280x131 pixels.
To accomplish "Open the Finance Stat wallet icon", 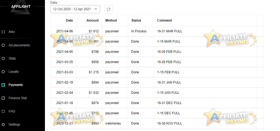I will click(x=3, y=98).
